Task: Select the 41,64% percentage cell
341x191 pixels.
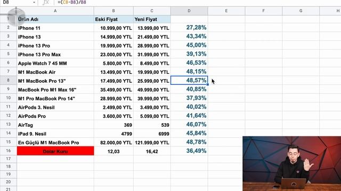Action: (x=189, y=116)
